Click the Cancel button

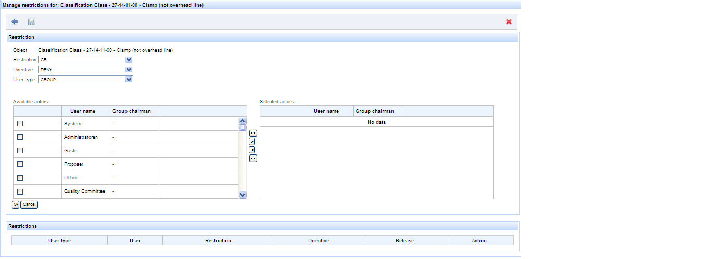coord(29,205)
